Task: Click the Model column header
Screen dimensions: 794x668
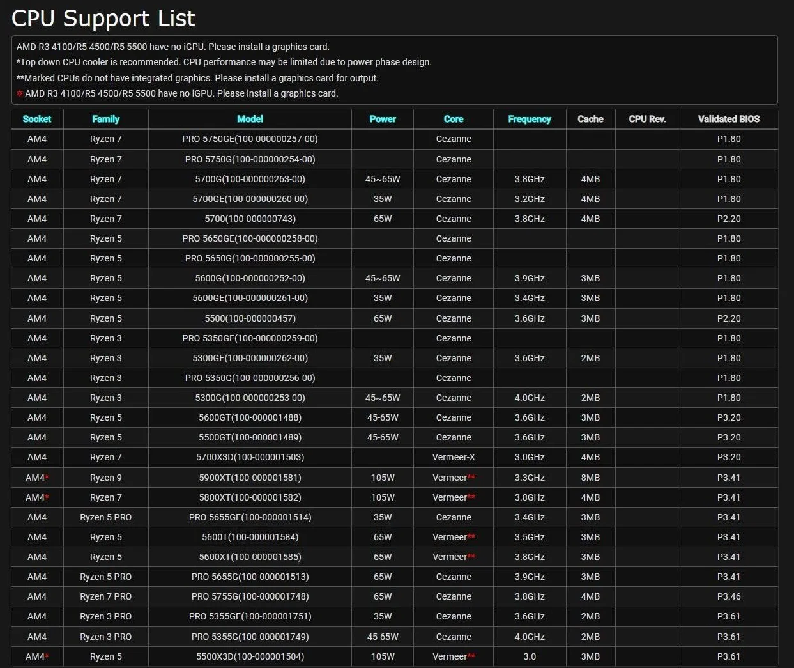Action: (250, 119)
